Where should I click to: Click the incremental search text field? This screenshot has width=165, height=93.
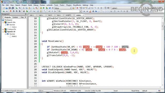tap(70, 11)
